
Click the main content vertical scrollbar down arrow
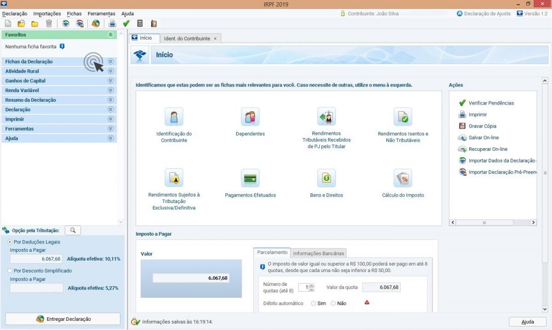[x=545, y=310]
